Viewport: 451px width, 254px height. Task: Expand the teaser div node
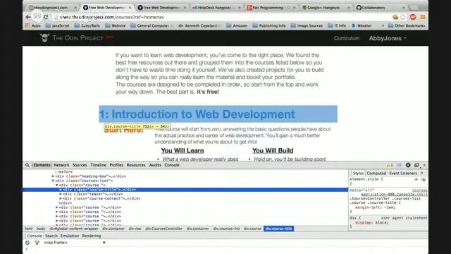point(61,194)
